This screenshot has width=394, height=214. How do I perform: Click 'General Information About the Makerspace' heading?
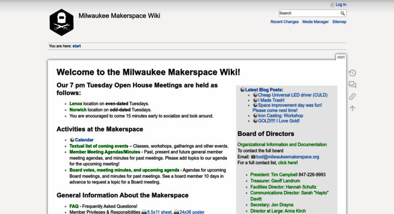(122, 195)
